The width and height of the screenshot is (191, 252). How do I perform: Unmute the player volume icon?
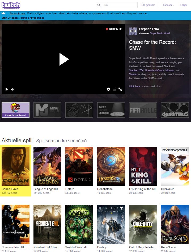pos(13,89)
